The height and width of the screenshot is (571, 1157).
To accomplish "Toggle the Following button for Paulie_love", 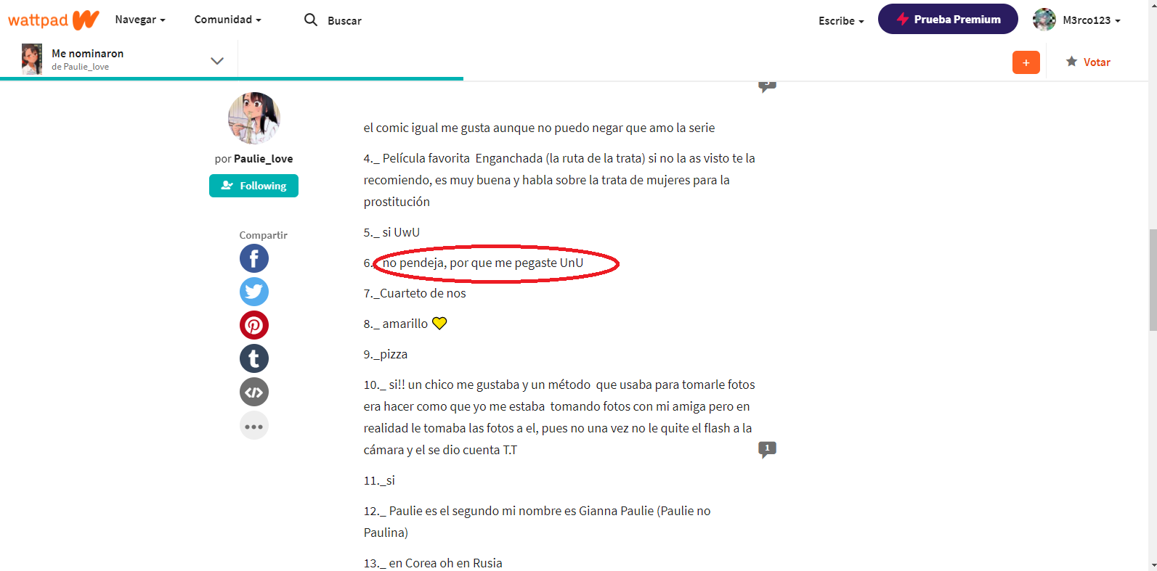I will pos(253,186).
